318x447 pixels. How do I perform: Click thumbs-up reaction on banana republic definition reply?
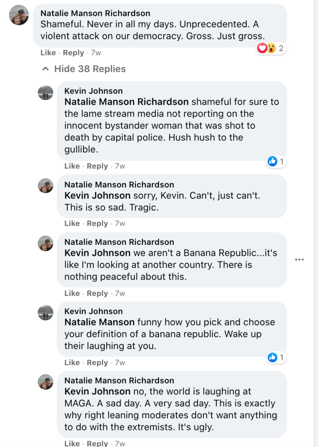pos(273,358)
